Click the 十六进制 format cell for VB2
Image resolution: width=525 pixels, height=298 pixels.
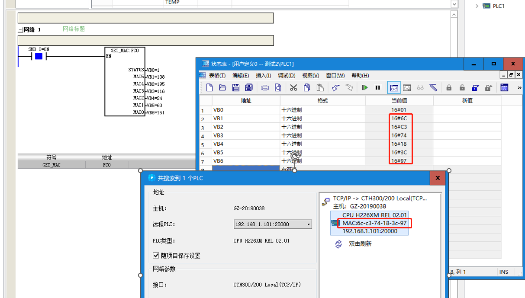pyautogui.click(x=322, y=127)
